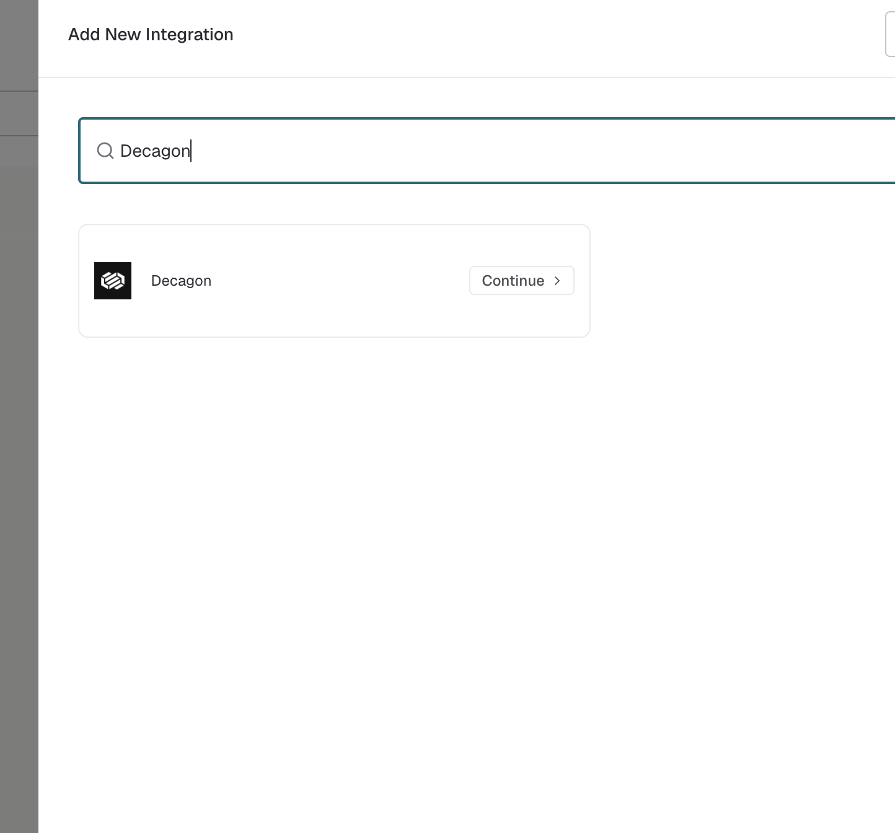Click the empty area inside the Decagon result card
This screenshot has height=833, width=895.
[x=335, y=316]
